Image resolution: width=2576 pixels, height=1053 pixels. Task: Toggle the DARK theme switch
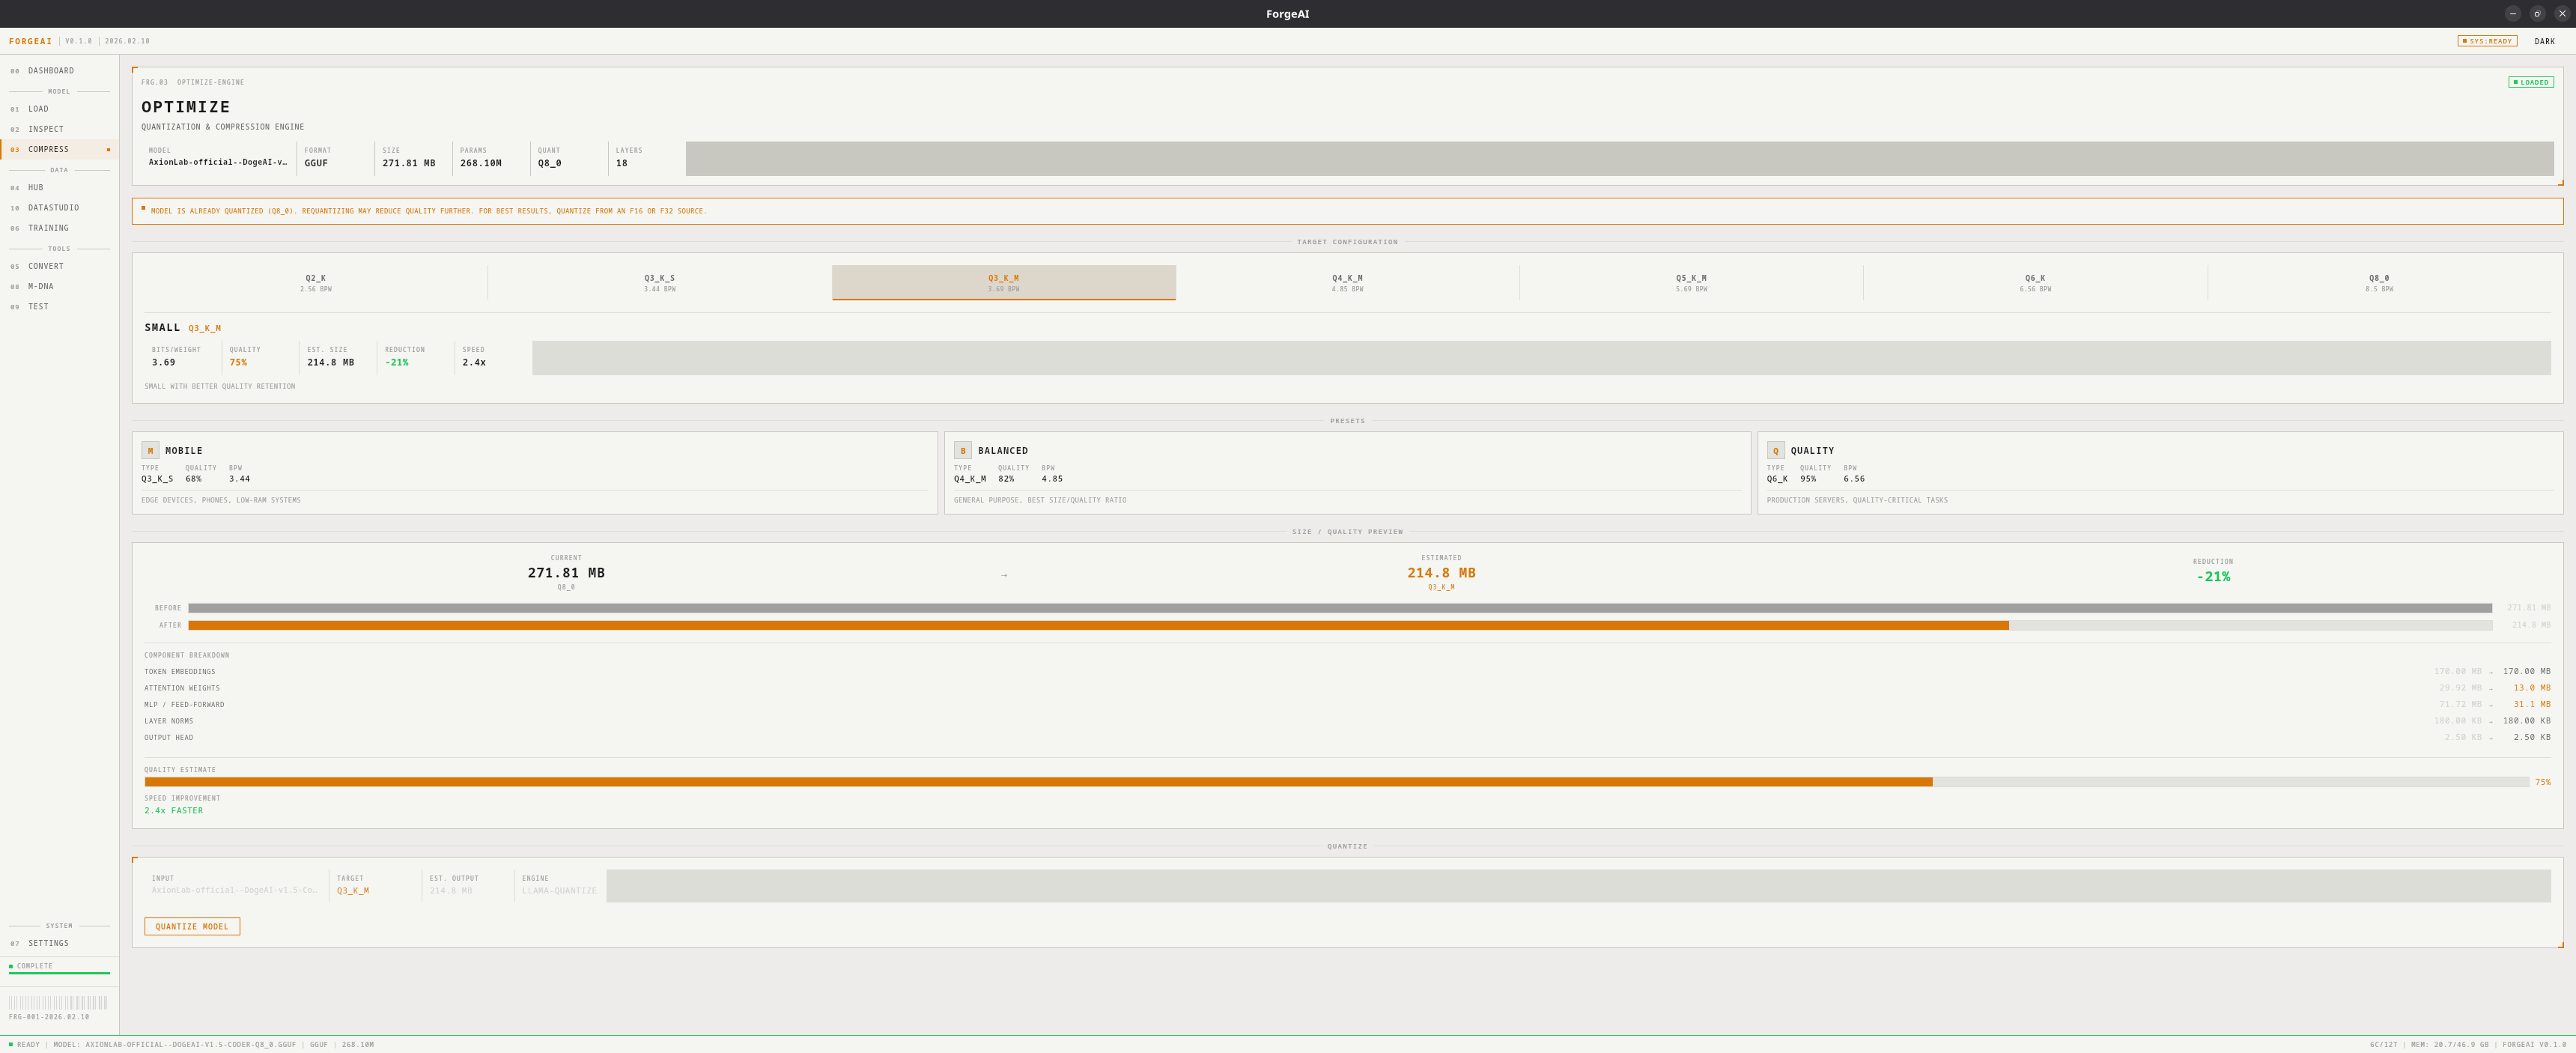(2544, 41)
